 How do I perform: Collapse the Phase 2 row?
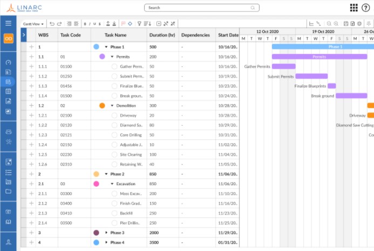pos(106,174)
